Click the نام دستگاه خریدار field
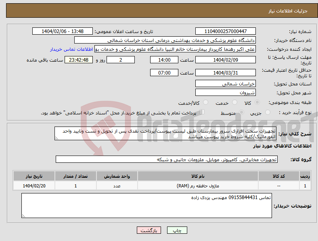 coord(165,40)
